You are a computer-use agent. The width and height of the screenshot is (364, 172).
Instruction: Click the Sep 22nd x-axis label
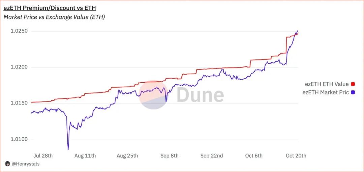pos(212,156)
